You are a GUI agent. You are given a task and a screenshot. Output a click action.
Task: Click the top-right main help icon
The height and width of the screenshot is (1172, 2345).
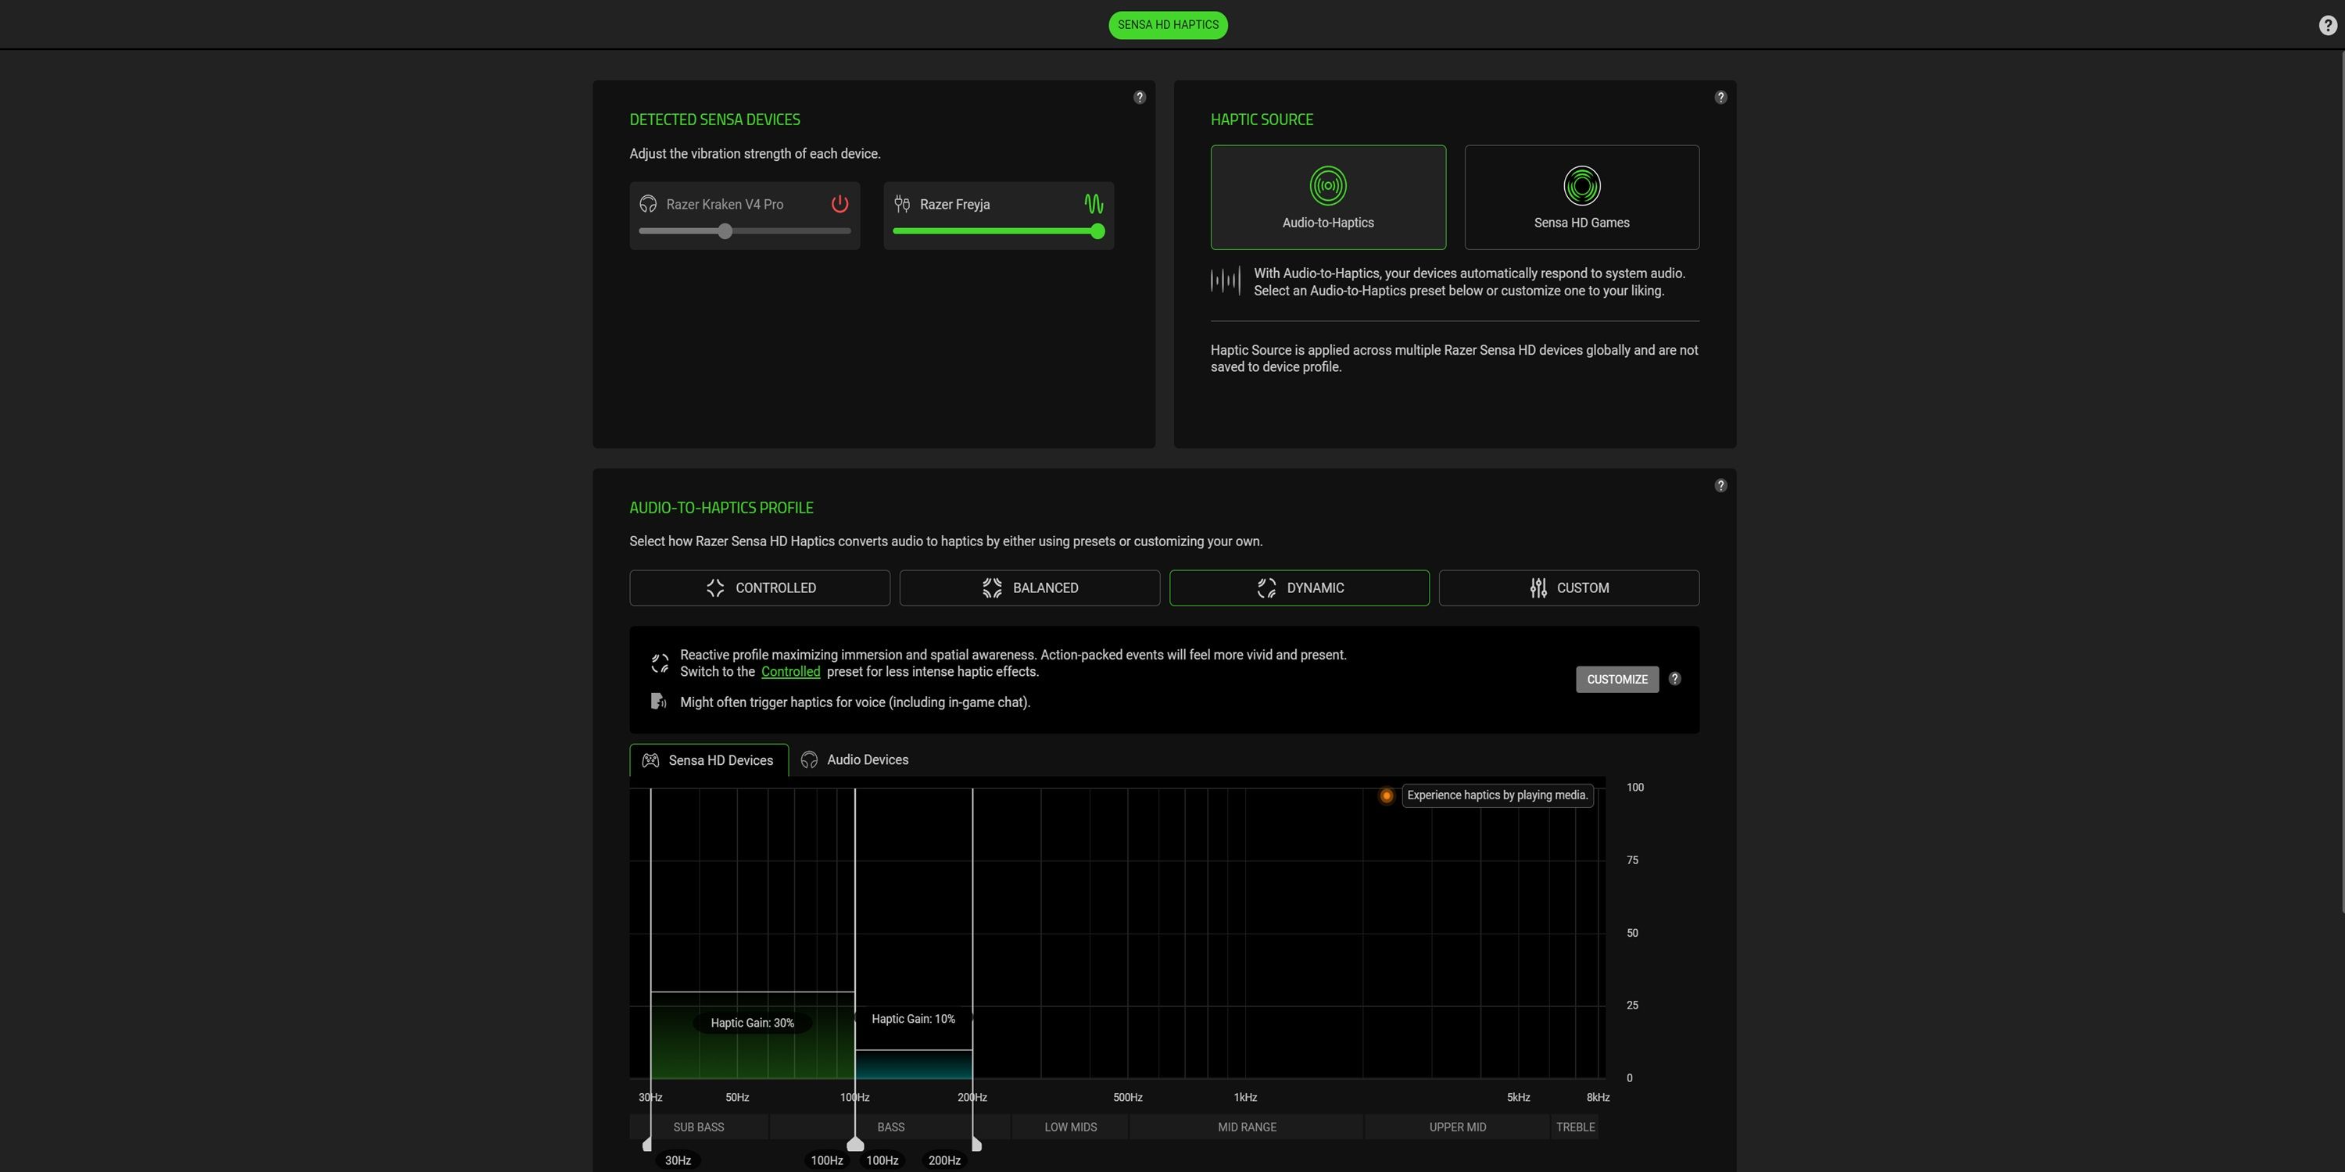tap(2327, 26)
